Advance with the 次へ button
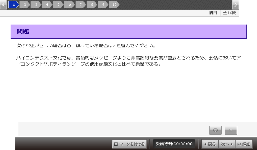 227,144
